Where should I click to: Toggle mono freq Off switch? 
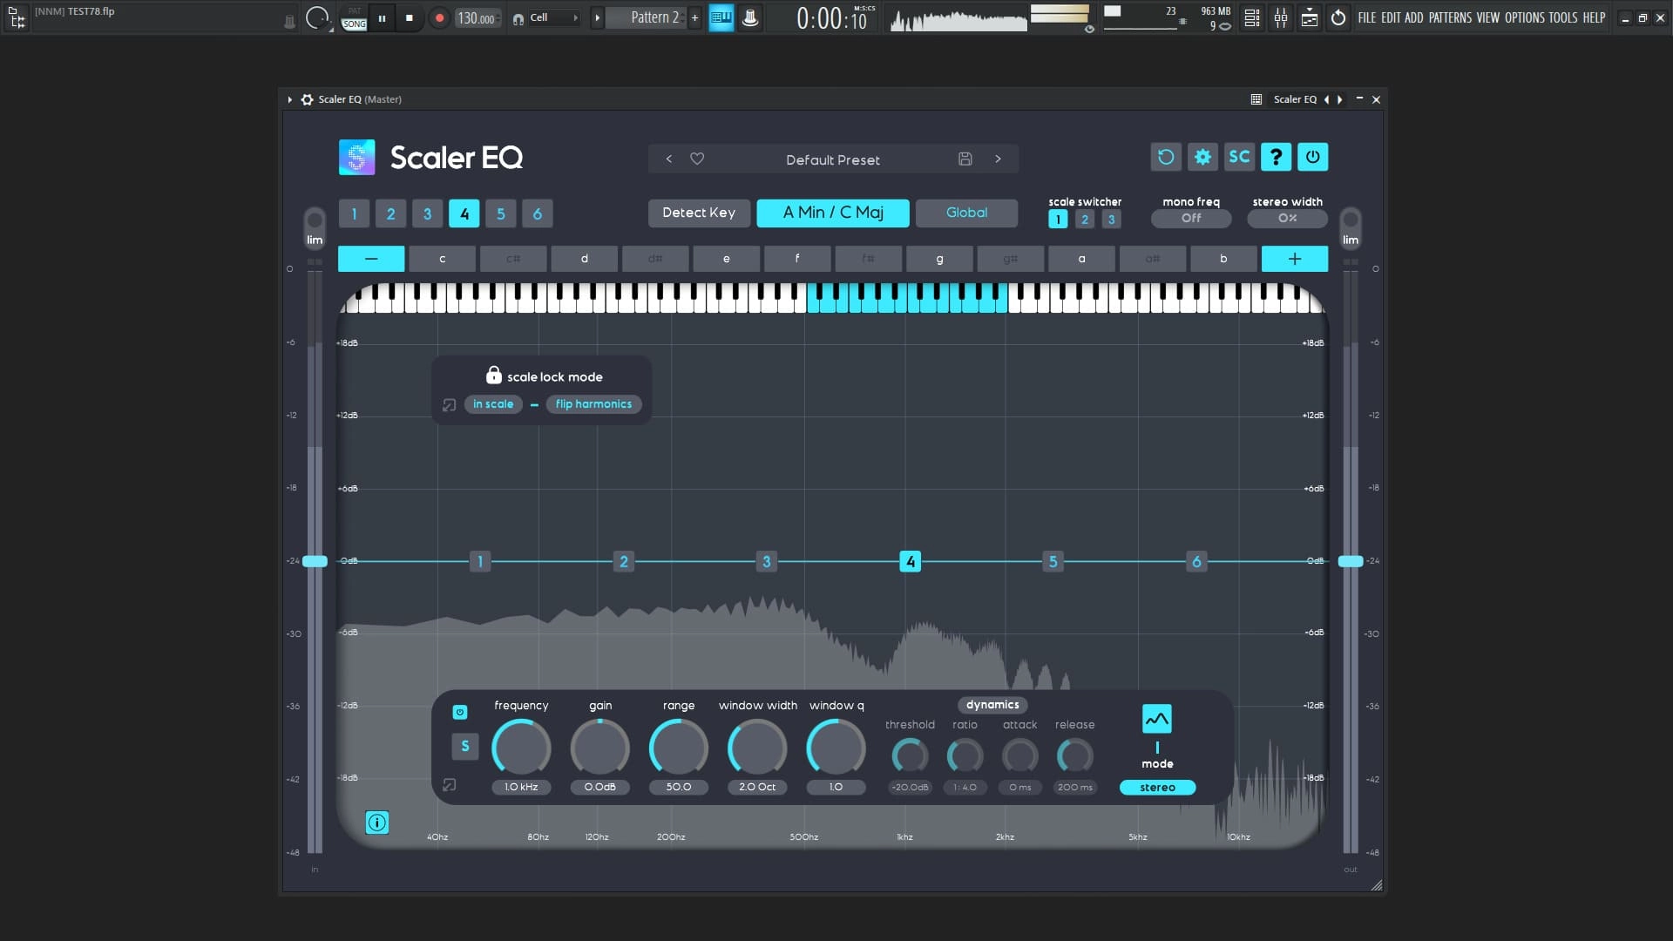[1191, 219]
